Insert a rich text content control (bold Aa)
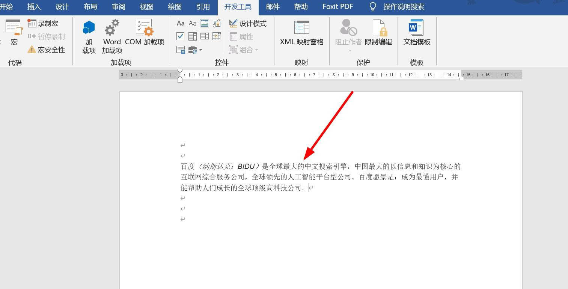This screenshot has width=568, height=289. click(x=181, y=24)
